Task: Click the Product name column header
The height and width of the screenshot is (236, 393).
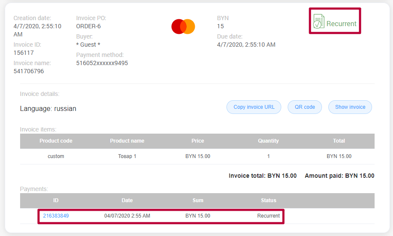Action: (x=127, y=141)
